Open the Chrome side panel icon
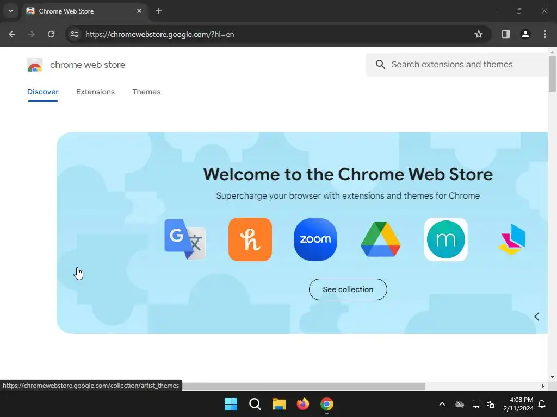The height and width of the screenshot is (417, 557). (x=506, y=34)
